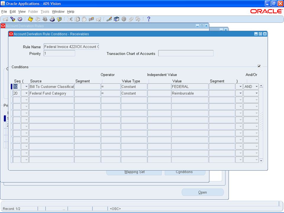Maximize the Rule Conditions window
This screenshot has width=284, height=213.
click(260, 34)
